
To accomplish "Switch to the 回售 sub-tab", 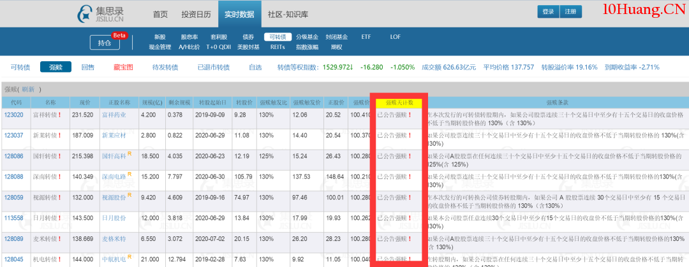I will pyautogui.click(x=88, y=67).
